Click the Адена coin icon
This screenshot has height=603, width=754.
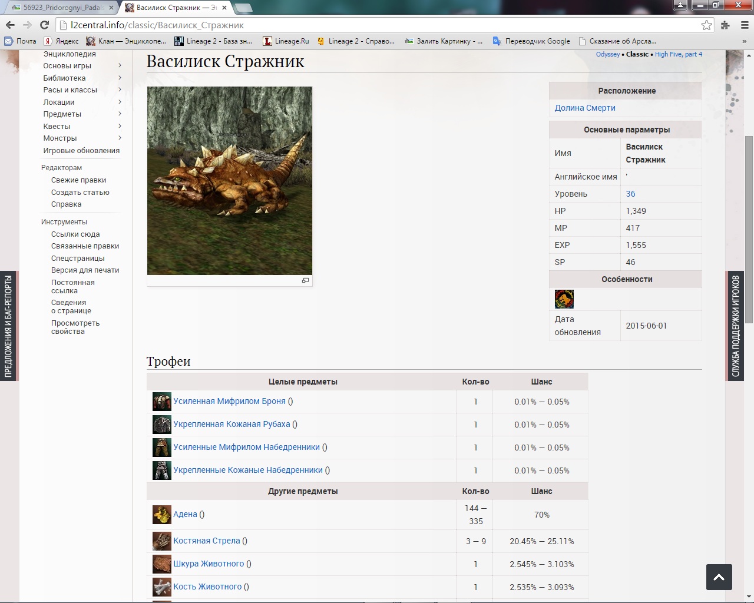162,515
